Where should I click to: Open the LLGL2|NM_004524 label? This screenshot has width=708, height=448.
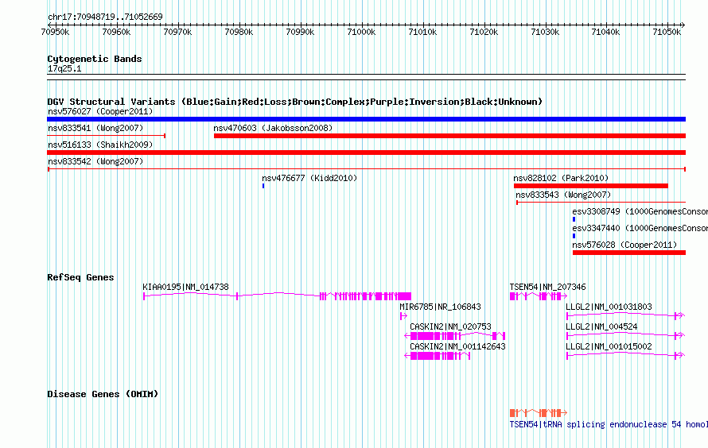click(601, 326)
